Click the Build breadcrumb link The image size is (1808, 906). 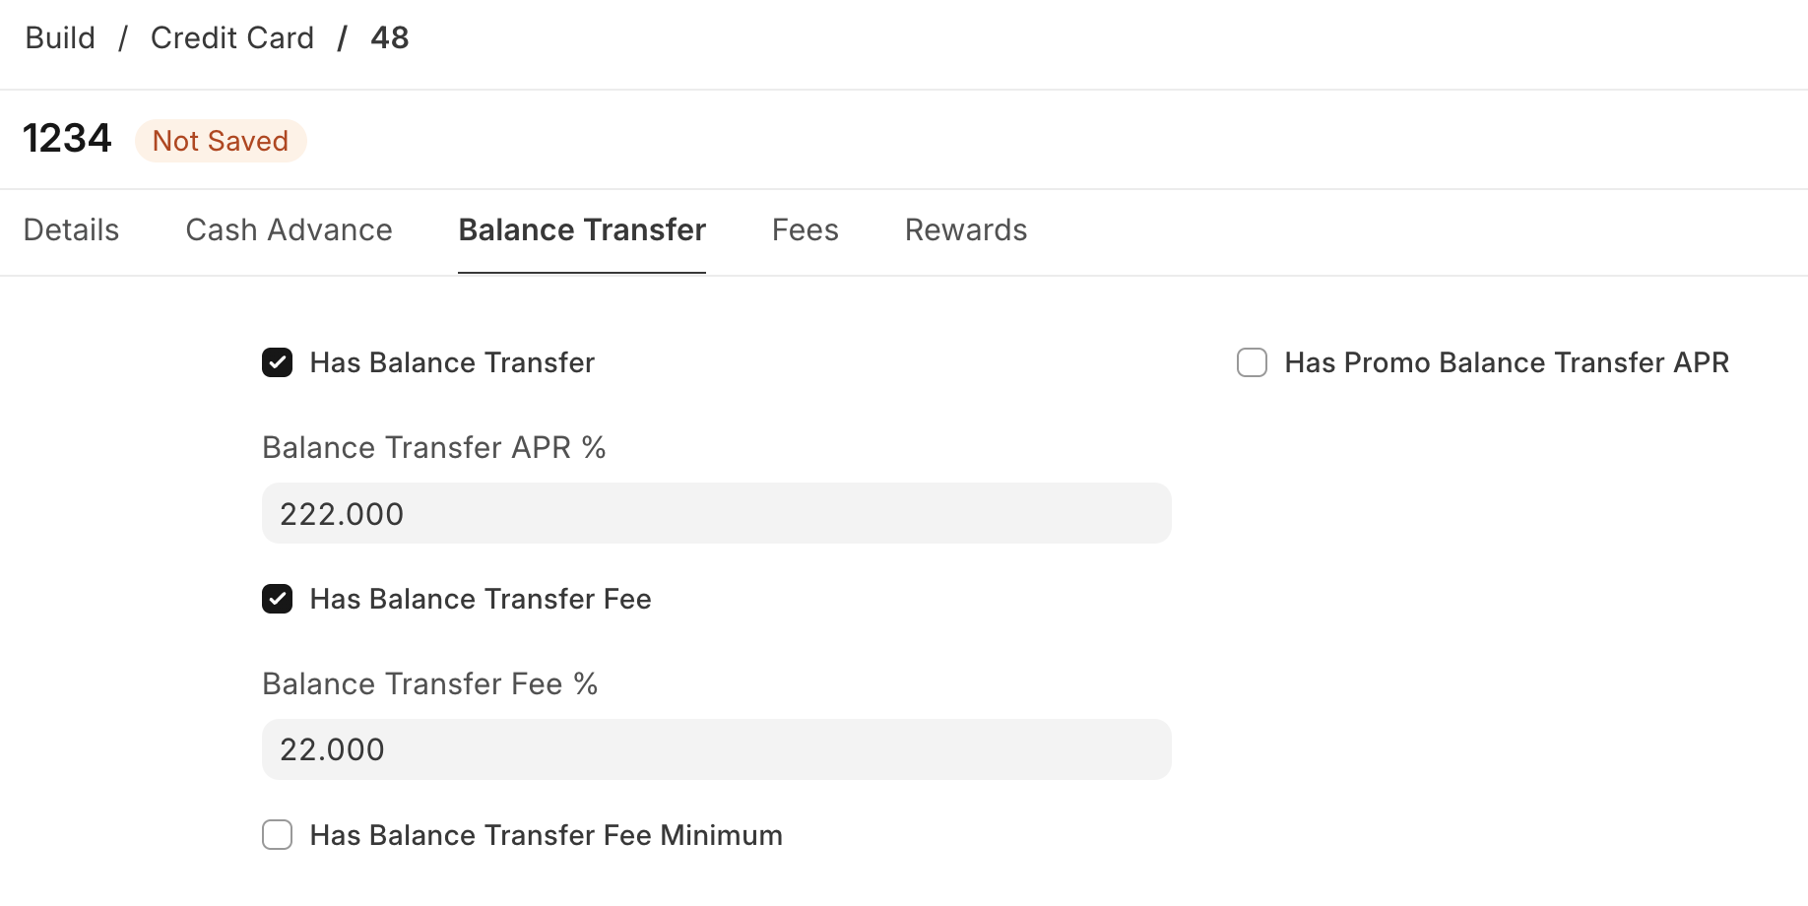(60, 38)
